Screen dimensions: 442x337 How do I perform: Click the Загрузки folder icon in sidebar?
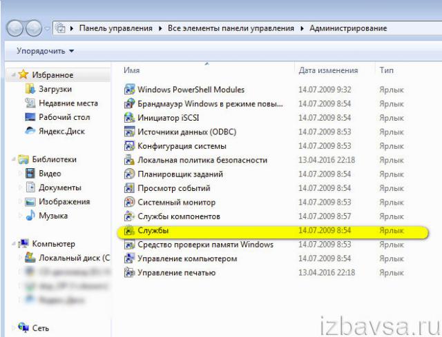[30, 89]
